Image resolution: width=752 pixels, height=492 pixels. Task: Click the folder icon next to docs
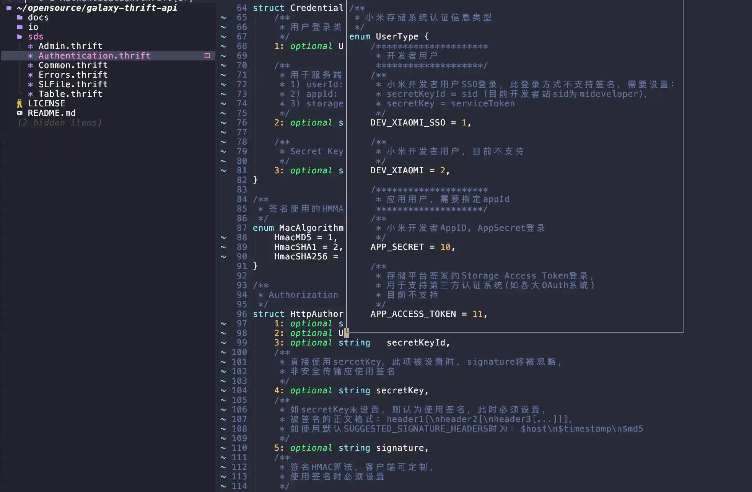click(x=20, y=17)
